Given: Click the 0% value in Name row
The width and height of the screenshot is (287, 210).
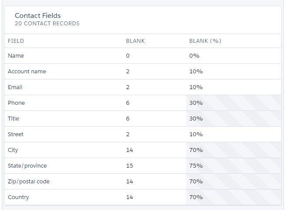Looking at the screenshot, I should click(194, 56).
